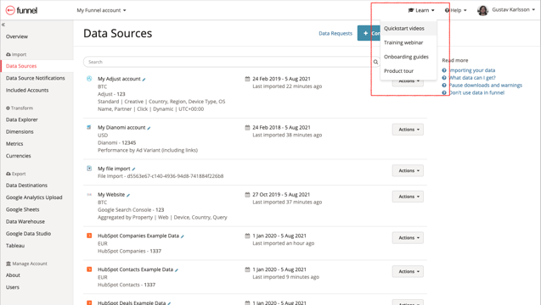Go to Overview in sidebar
Viewport: 541px width, 305px height.
point(17,36)
